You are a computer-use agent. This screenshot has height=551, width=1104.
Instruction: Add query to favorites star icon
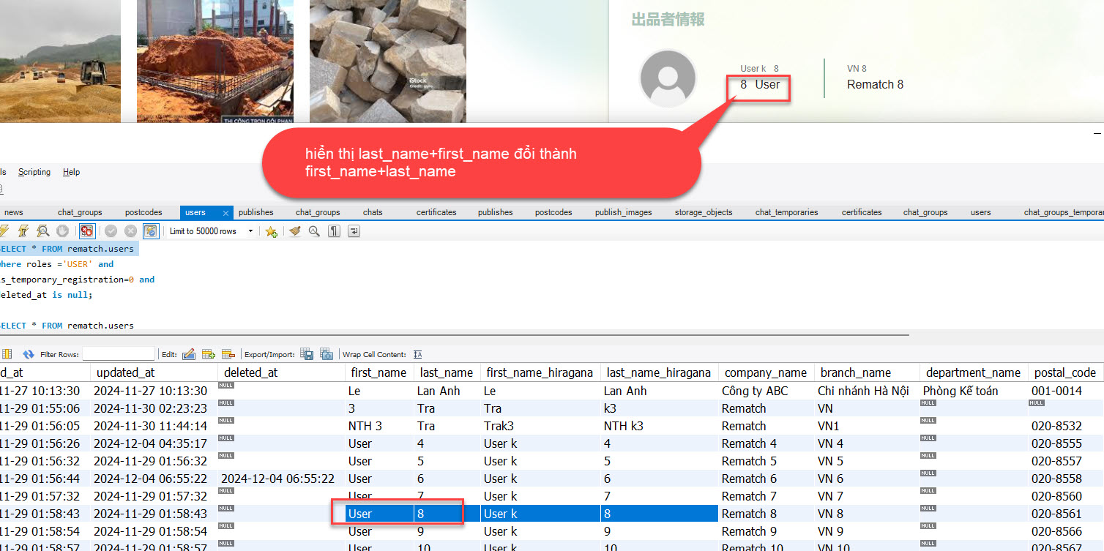271,231
